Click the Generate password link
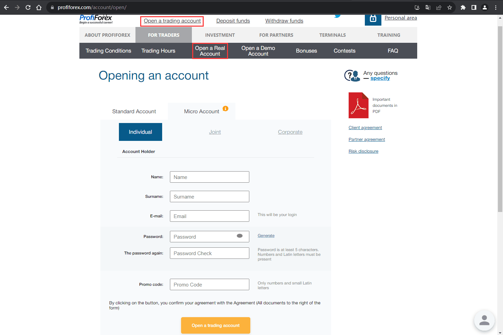 click(x=266, y=236)
